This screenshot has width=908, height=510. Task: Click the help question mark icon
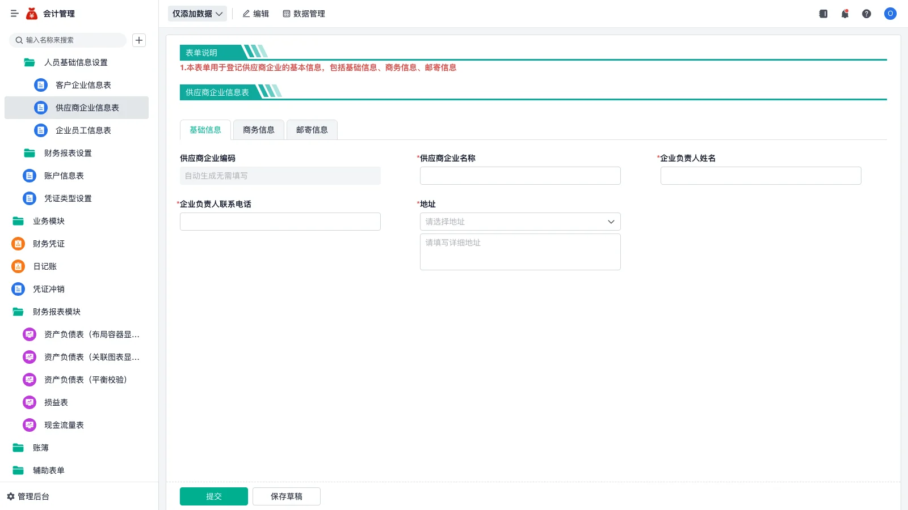coord(866,14)
